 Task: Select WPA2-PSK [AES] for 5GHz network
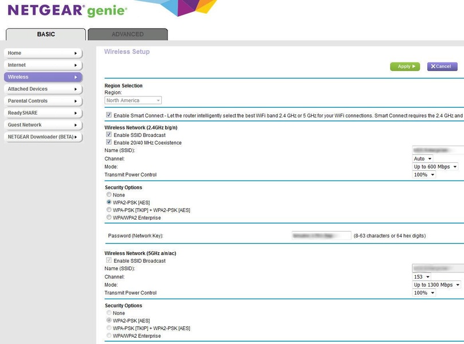pyautogui.click(x=109, y=320)
